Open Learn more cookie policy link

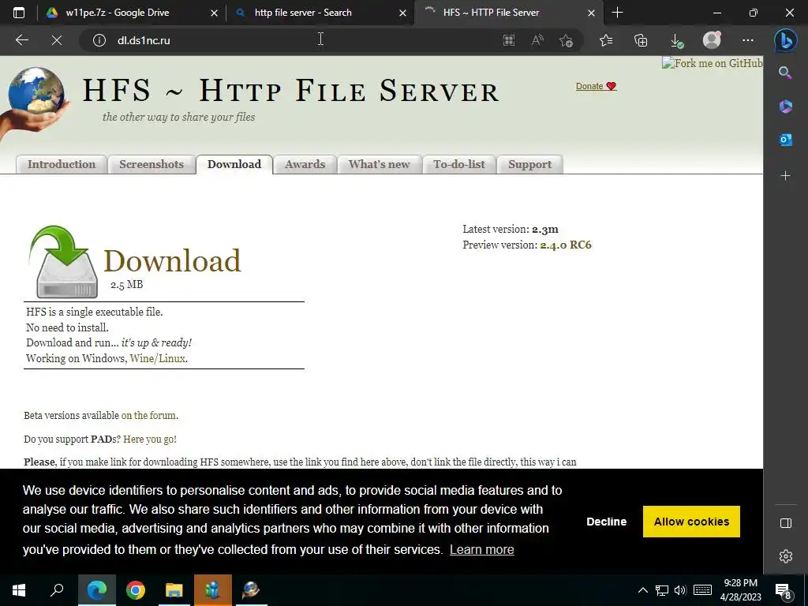481,549
